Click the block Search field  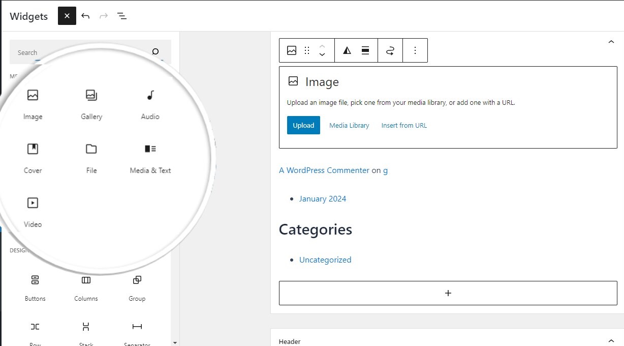click(81, 52)
